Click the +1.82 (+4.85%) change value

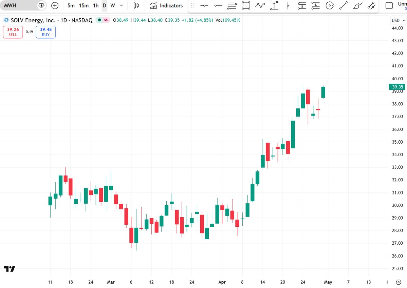click(197, 20)
